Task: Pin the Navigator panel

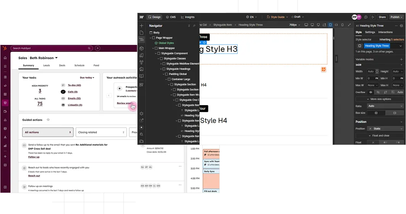Action: tap(194, 26)
